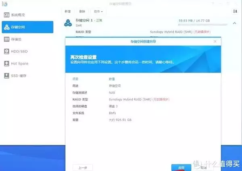Click the 选择的硬盘 row label
This screenshot has height=171, width=242.
pos(80,106)
